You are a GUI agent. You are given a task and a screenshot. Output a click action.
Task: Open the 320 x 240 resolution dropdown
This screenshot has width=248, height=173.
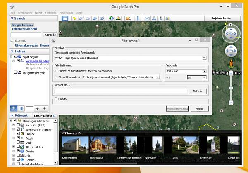point(204,71)
